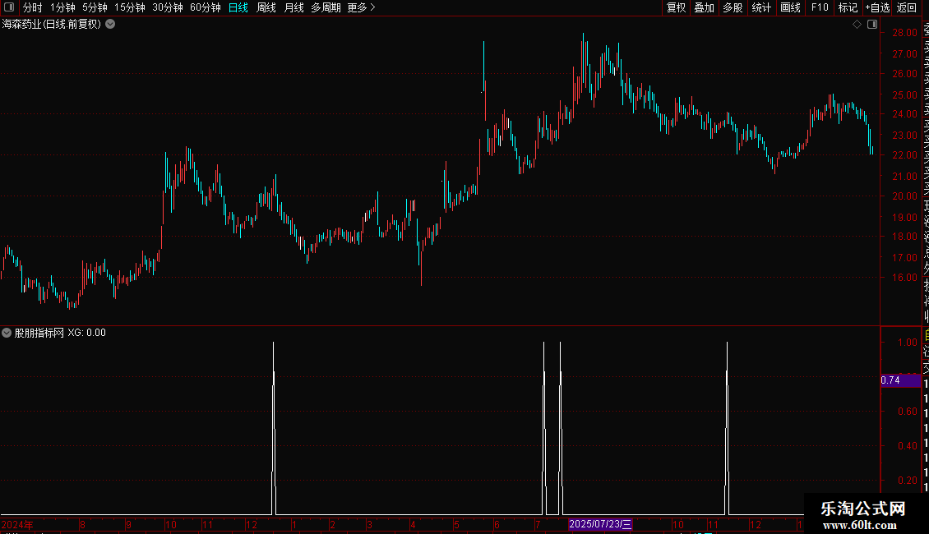Open the 画线 drawing tools
The height and width of the screenshot is (534, 929).
point(790,7)
